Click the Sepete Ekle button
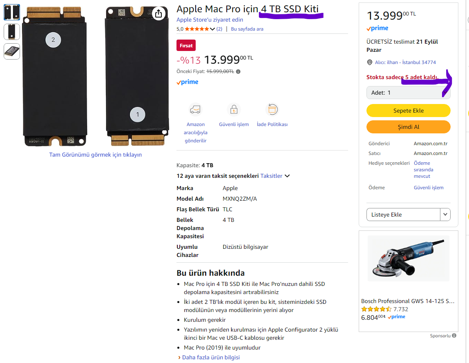 coord(408,111)
